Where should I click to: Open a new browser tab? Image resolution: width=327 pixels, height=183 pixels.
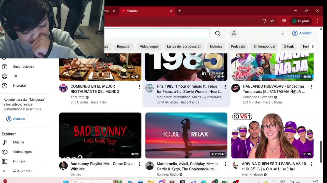click(180, 11)
